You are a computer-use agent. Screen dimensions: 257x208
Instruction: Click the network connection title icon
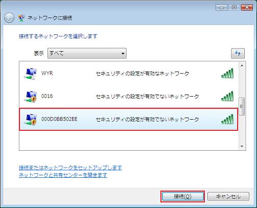point(21,18)
